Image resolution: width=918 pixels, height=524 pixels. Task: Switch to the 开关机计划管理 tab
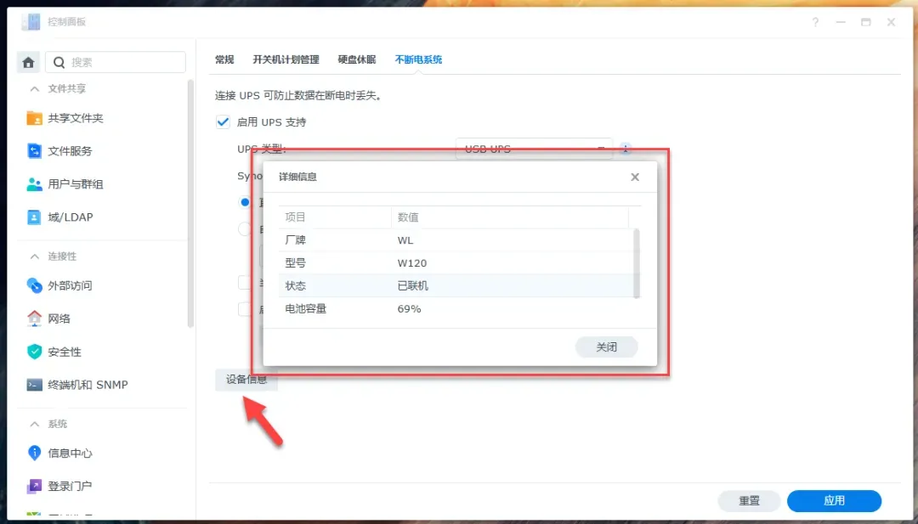[286, 59]
